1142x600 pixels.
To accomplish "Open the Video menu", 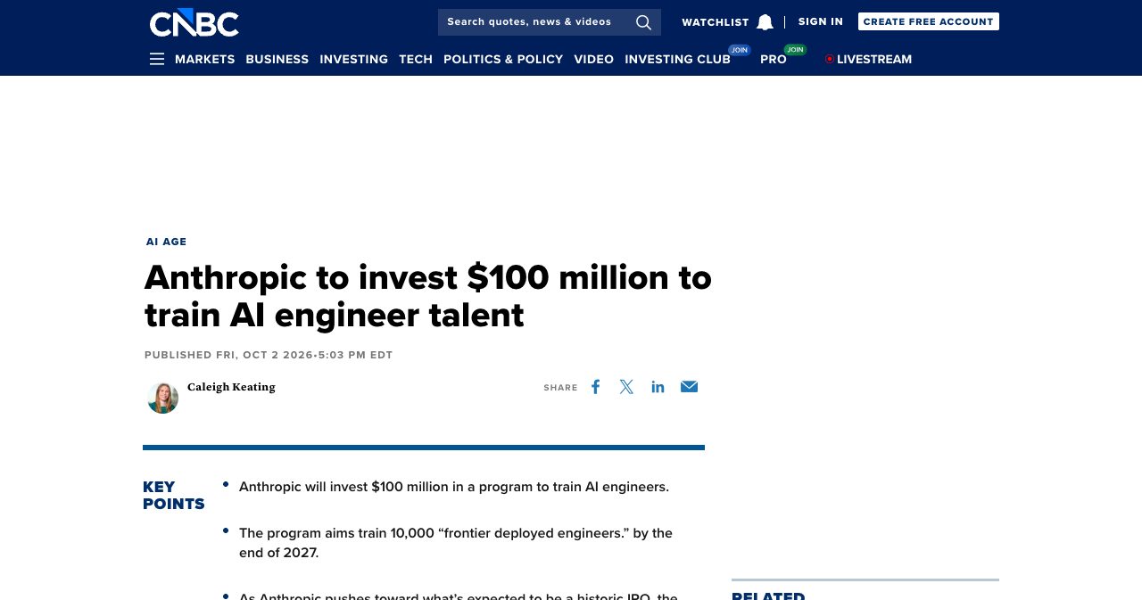I will click(x=594, y=59).
